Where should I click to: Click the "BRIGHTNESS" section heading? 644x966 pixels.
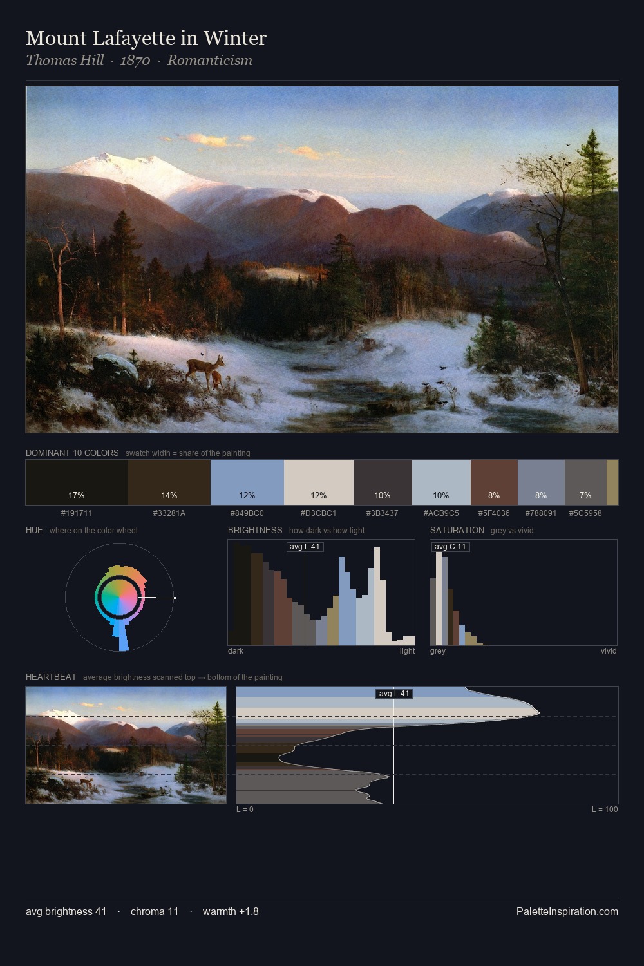(255, 530)
